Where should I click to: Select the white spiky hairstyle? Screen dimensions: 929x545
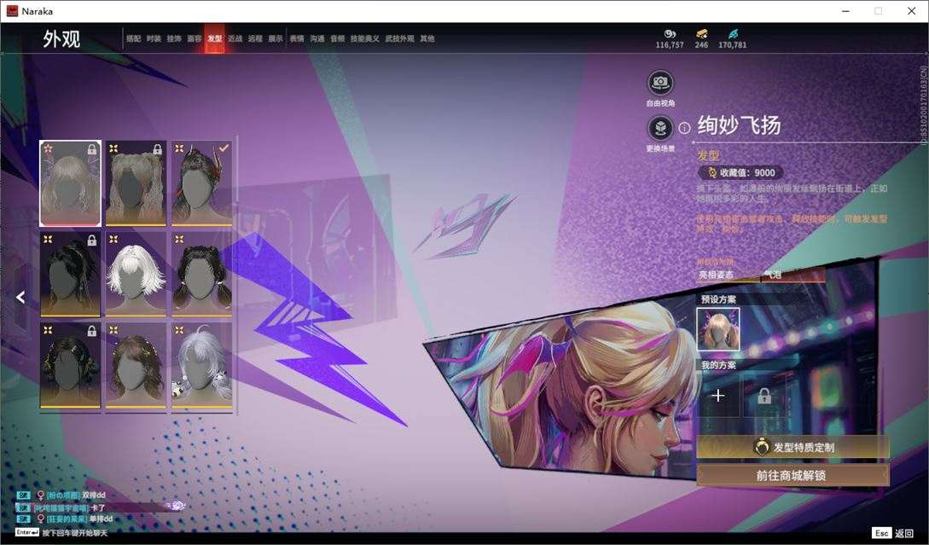point(136,275)
